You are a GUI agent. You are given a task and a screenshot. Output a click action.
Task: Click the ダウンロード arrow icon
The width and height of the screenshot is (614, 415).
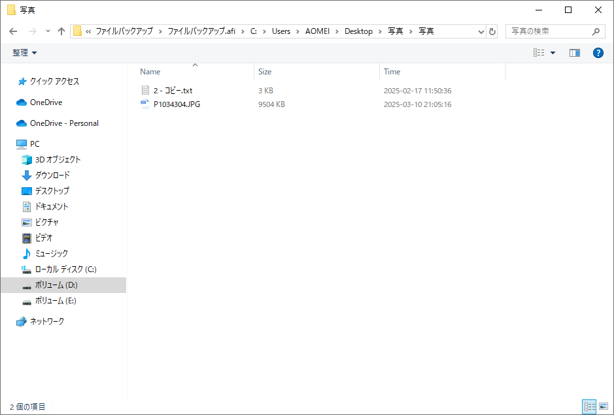(x=27, y=176)
